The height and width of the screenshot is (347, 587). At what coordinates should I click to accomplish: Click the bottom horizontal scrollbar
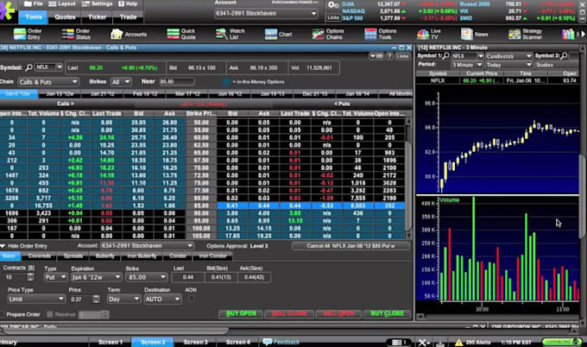tap(115, 331)
